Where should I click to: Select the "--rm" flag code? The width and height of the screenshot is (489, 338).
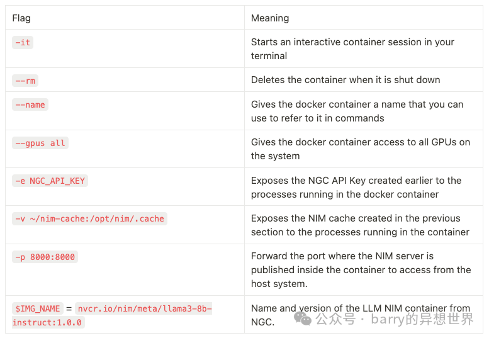[x=25, y=81]
